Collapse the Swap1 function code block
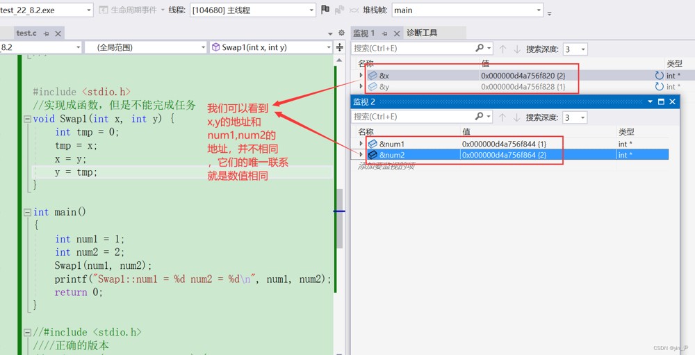 click(x=28, y=119)
